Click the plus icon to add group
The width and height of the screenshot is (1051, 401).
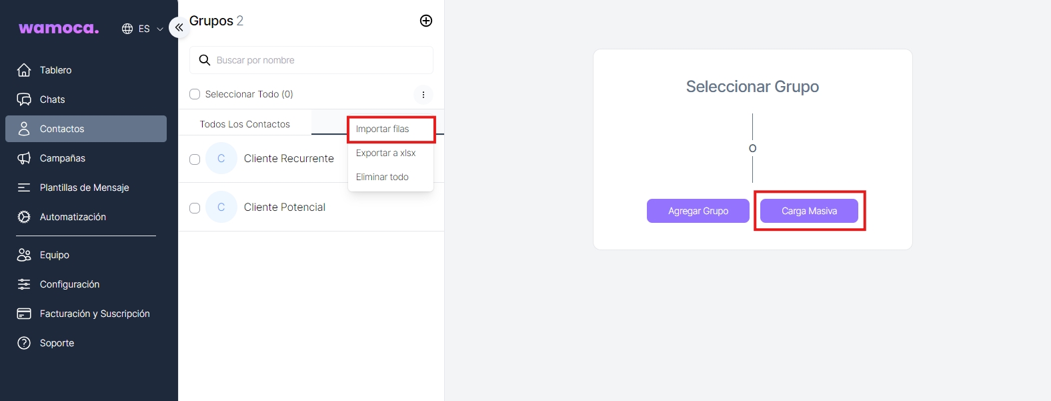pyautogui.click(x=426, y=21)
